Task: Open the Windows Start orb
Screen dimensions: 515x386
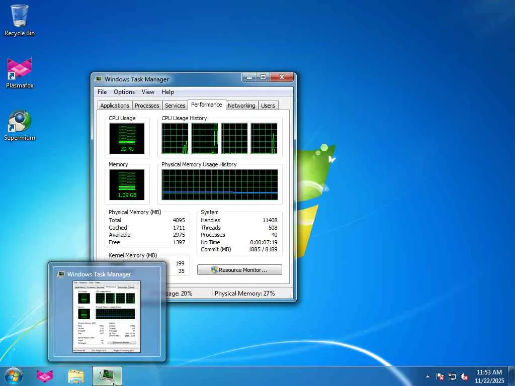Action: pyautogui.click(x=14, y=376)
